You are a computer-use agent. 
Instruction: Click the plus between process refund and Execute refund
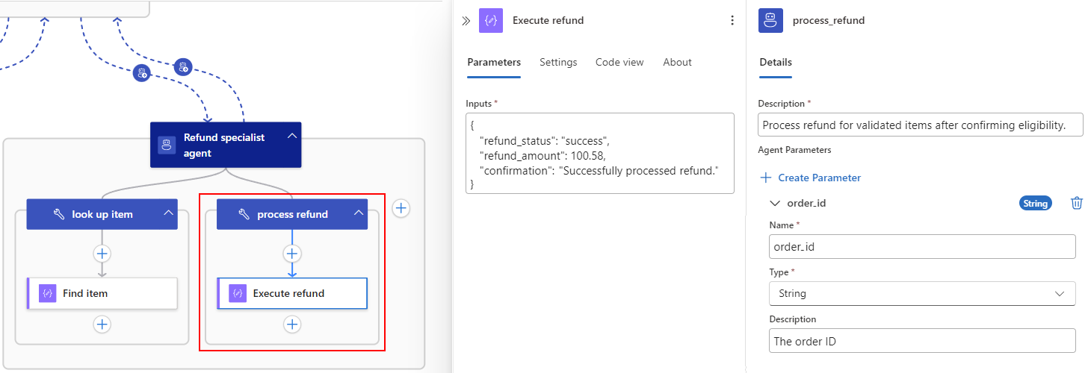pos(292,254)
